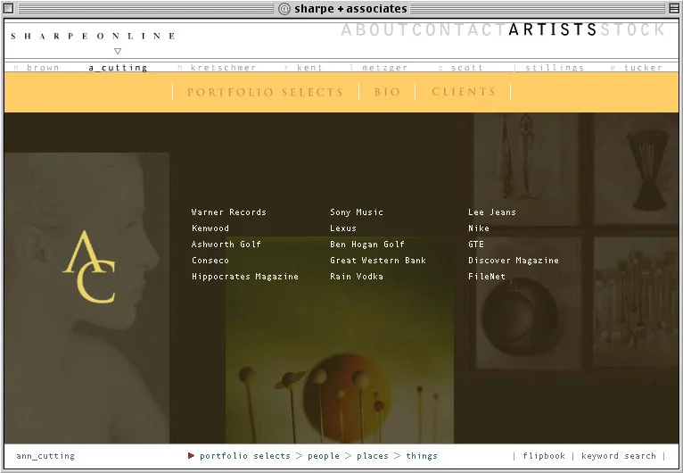Open the CLIENTS tab
Screen dimensions: 683x473
[464, 92]
